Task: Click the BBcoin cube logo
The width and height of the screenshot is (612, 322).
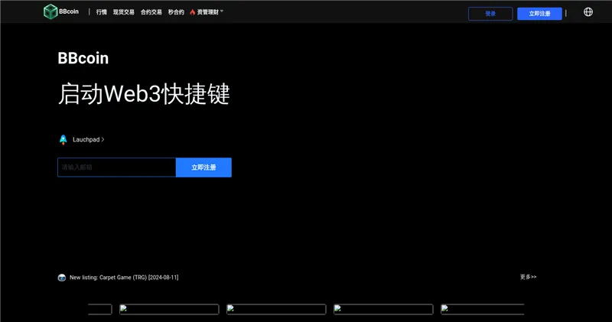Action: (50, 11)
